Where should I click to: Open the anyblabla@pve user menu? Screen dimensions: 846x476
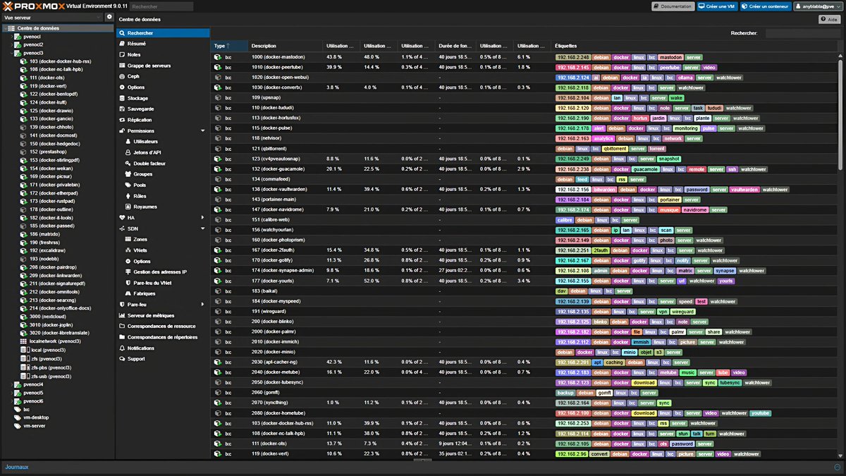[818, 6]
